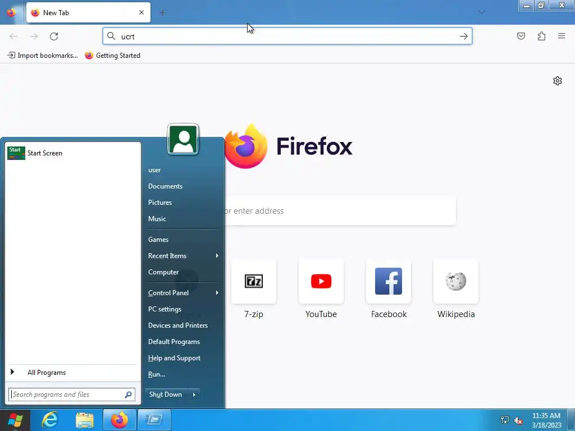The width and height of the screenshot is (575, 431).
Task: Click the Start menu search magnifier icon
Action: tap(129, 395)
